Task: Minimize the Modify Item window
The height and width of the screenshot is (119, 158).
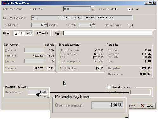Action: (146, 3)
